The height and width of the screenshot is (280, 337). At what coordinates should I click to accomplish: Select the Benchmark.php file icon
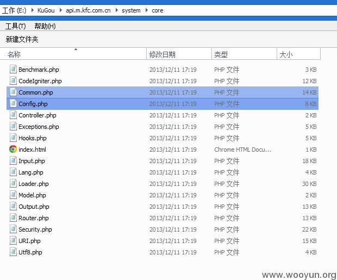tap(13, 69)
